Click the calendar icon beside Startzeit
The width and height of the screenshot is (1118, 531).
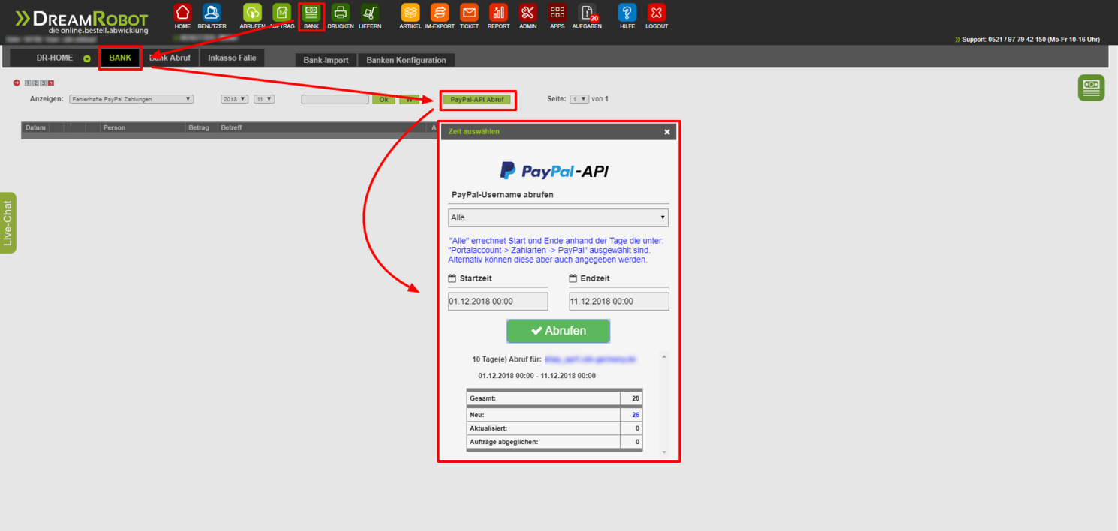452,278
